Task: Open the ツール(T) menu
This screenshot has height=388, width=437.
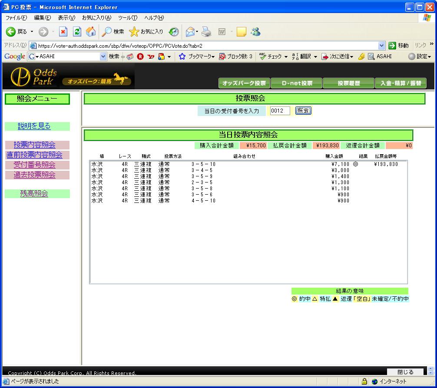Action: point(127,18)
